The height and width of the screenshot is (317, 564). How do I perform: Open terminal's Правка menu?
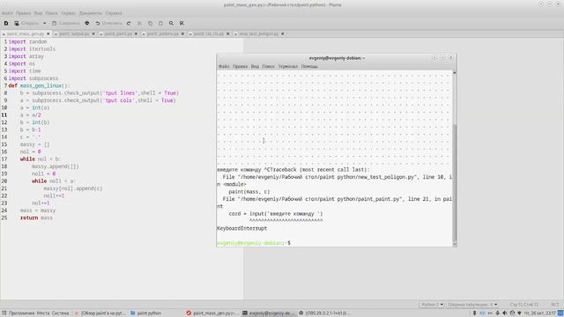(240, 67)
